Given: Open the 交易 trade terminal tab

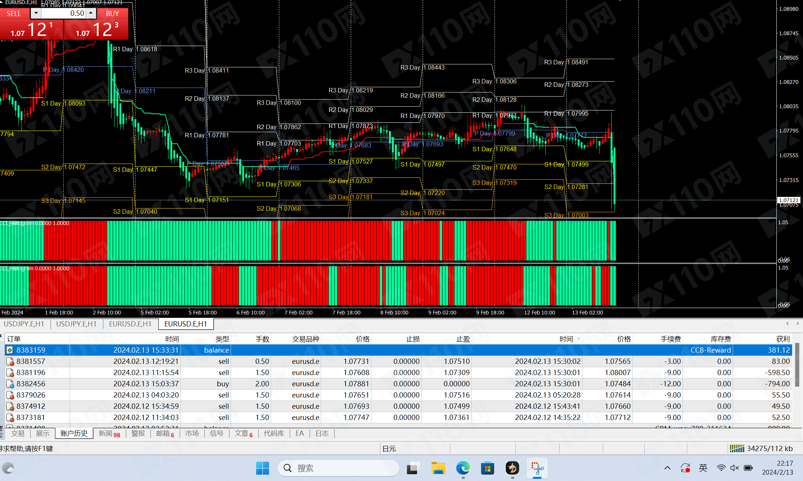Looking at the screenshot, I should pyautogui.click(x=18, y=433).
